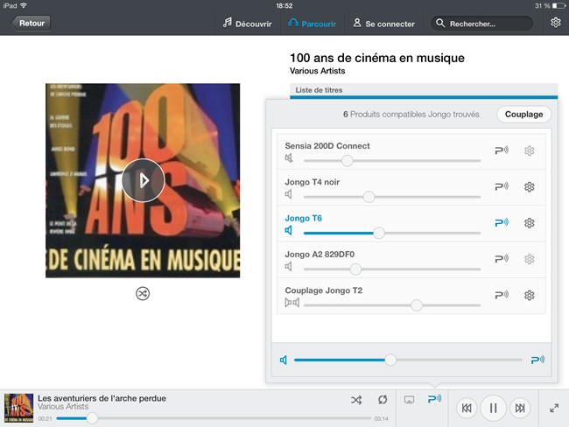Open settings for Jongo T6
569x427 pixels.
529,223
